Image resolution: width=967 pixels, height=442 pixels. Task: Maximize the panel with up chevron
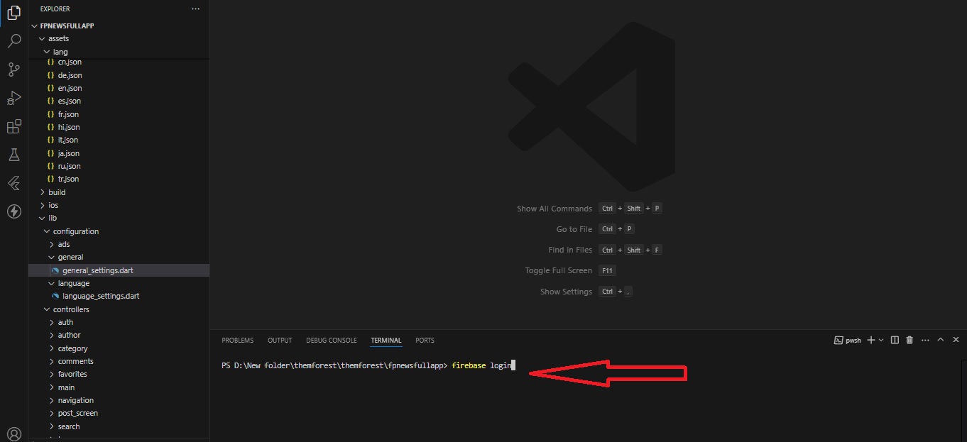click(x=941, y=341)
